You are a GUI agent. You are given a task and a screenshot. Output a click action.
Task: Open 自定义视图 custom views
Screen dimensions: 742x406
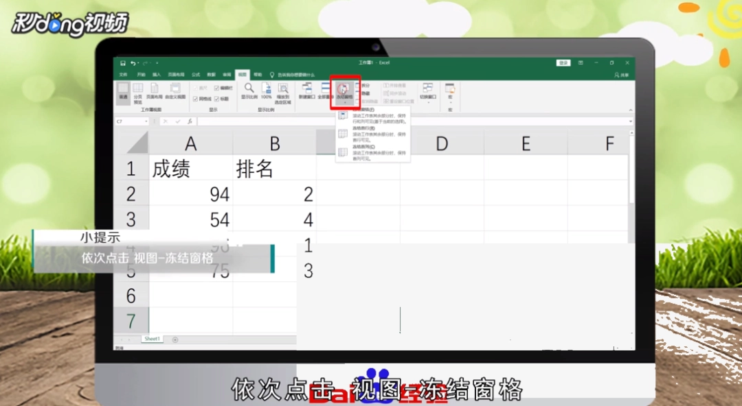[175, 91]
